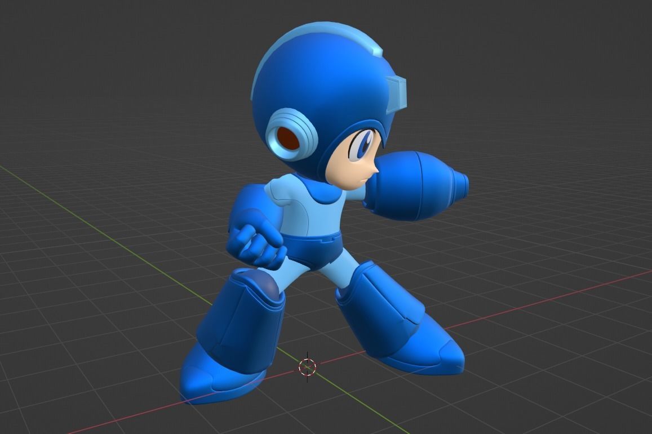Select the character's arm cannon
The width and height of the screenshot is (652, 434).
(416, 186)
